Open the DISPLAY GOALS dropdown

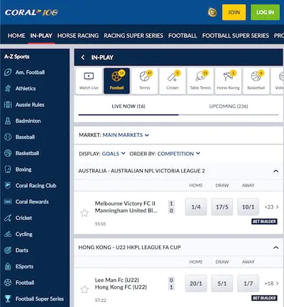114,154
